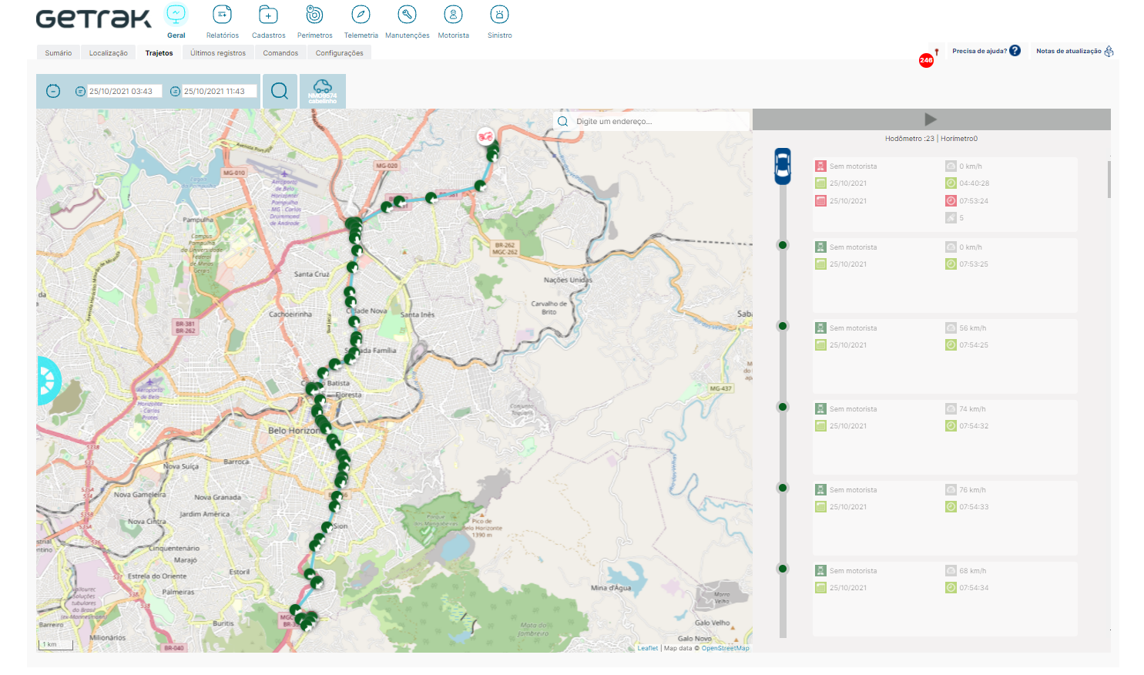Viewport: 1144px width, 675px height.
Task: Click the red clock icon beside 07:53:24
Action: (x=951, y=200)
